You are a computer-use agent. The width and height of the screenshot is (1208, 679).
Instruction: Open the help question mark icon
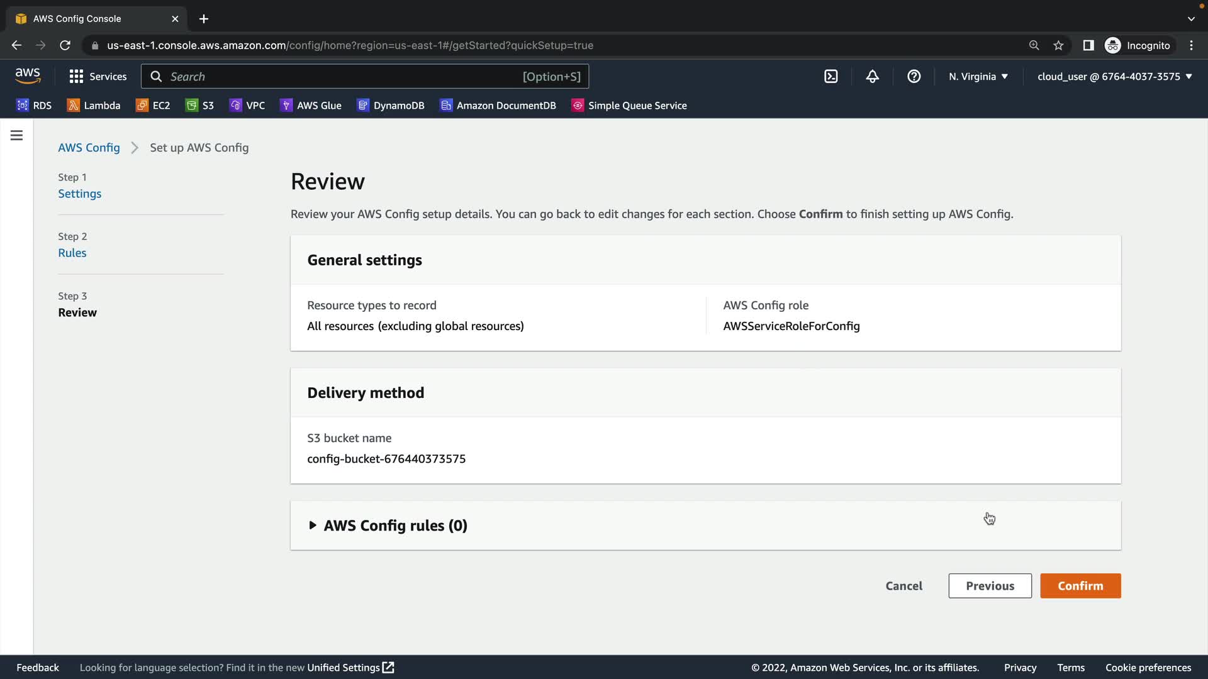coord(914,77)
